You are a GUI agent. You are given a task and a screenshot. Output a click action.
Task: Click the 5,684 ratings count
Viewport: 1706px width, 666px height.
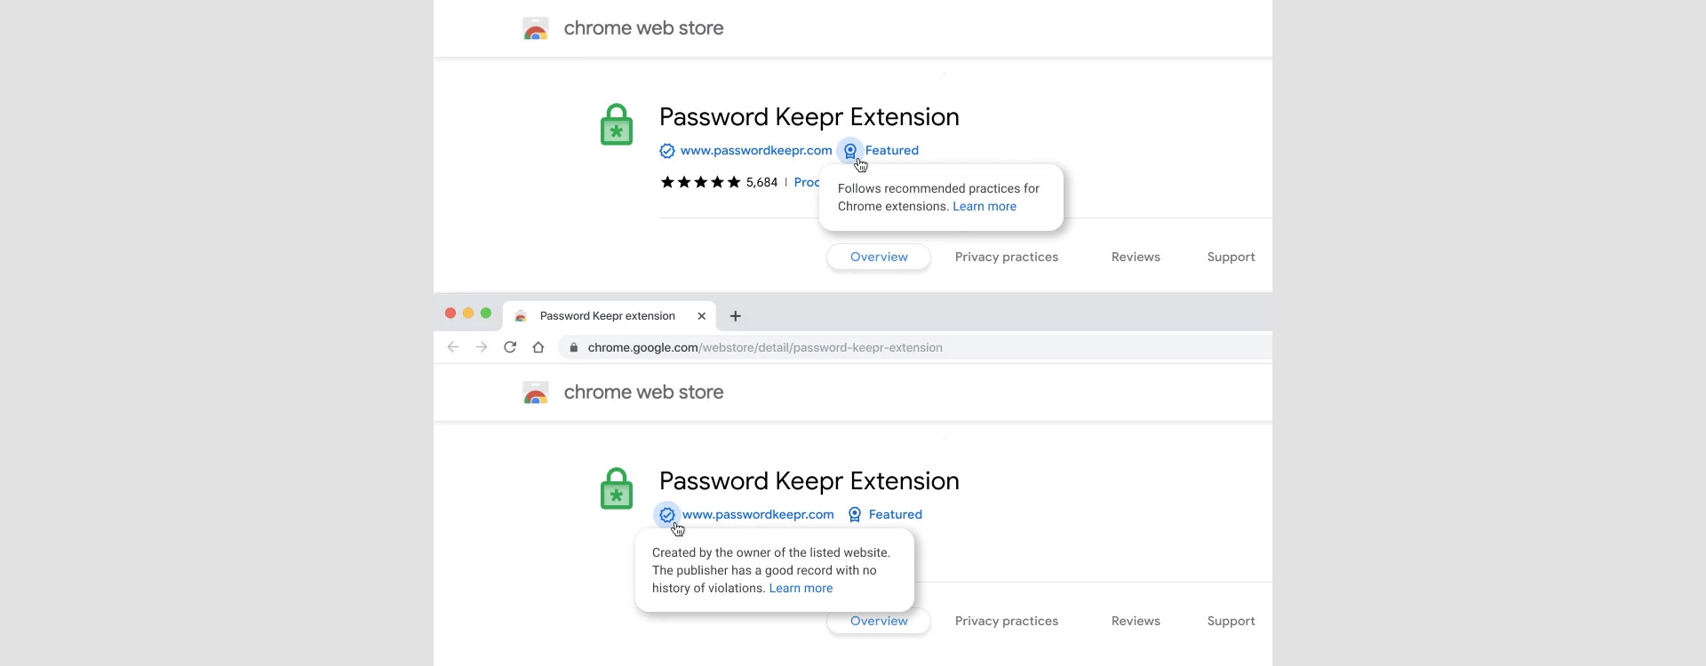tap(761, 182)
